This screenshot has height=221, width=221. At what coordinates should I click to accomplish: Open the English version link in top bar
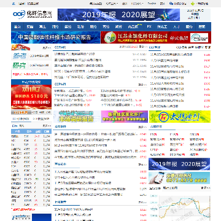pyautogui.click(x=152, y=4)
